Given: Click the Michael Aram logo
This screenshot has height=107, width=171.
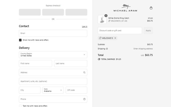Looking at the screenshot, I should click(x=125, y=8).
